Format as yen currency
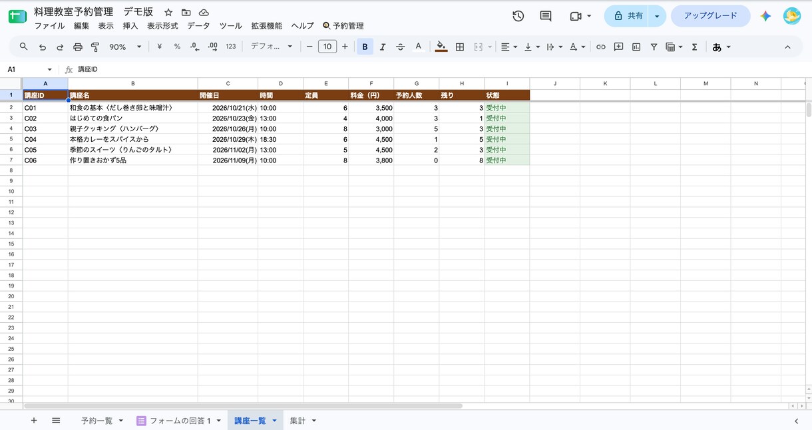 tap(160, 47)
